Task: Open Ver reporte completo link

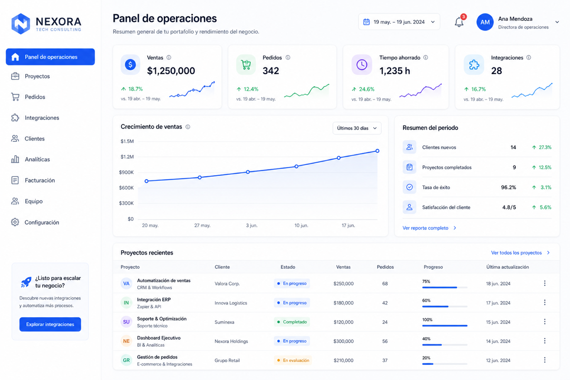Action: [429, 228]
